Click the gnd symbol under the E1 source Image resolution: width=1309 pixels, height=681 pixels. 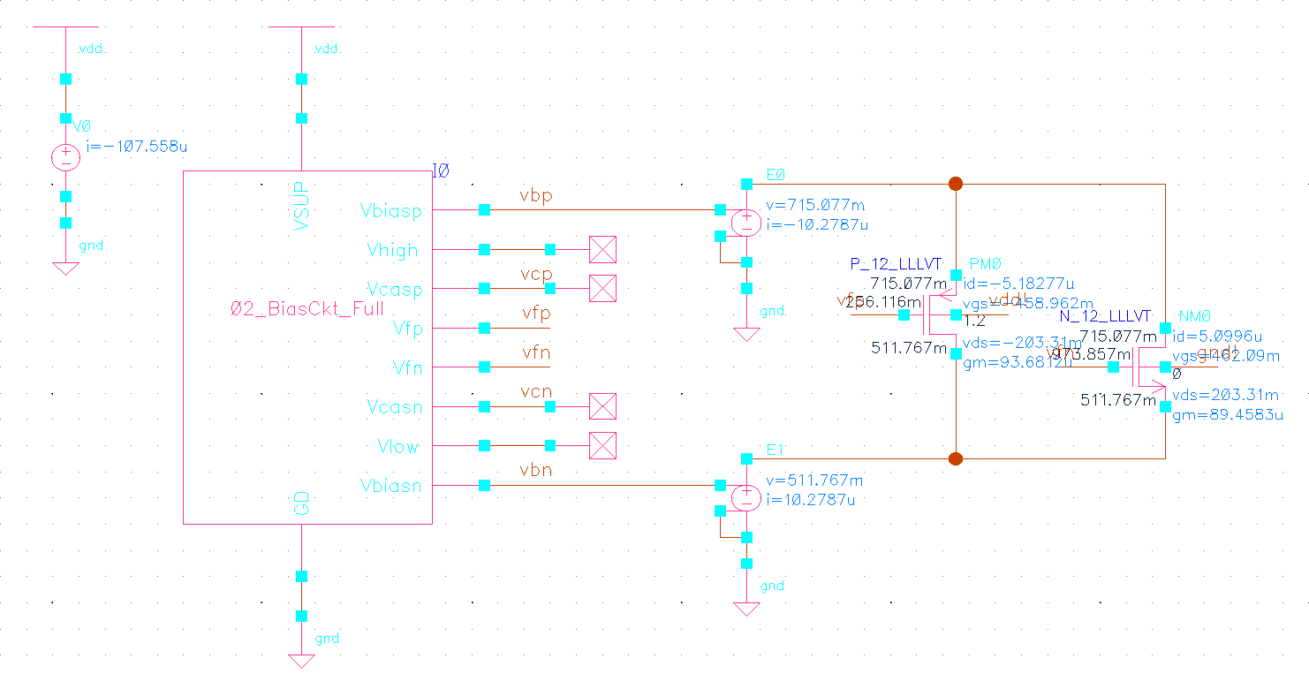pos(746,608)
